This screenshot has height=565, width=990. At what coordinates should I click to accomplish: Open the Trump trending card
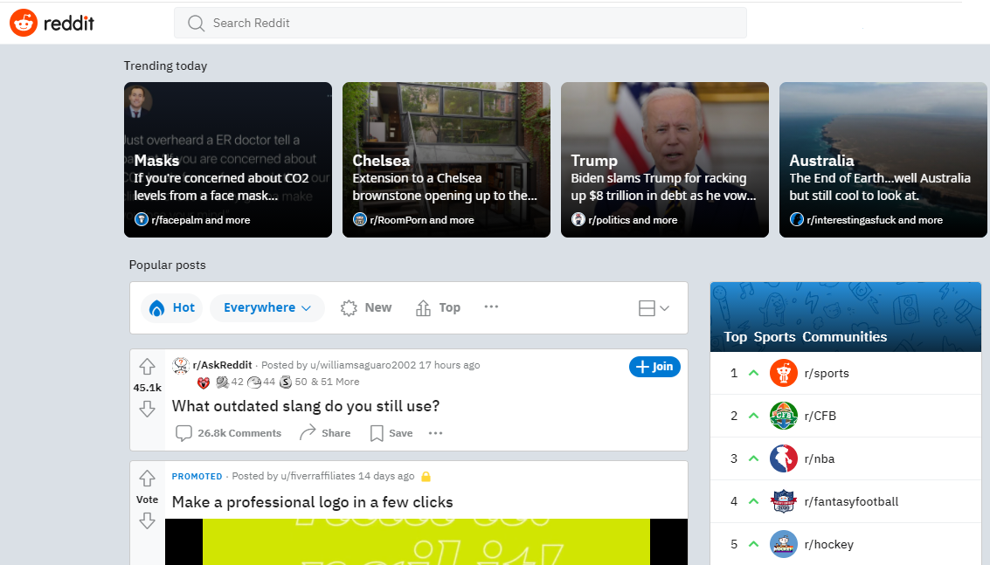click(x=665, y=160)
